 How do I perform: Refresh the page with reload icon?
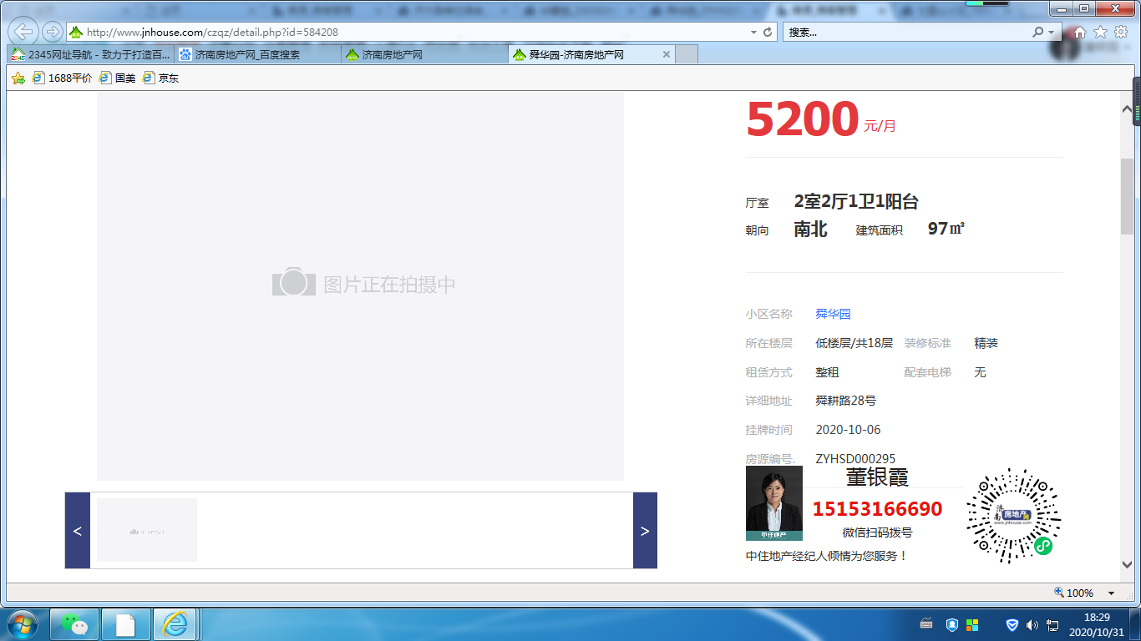click(768, 32)
